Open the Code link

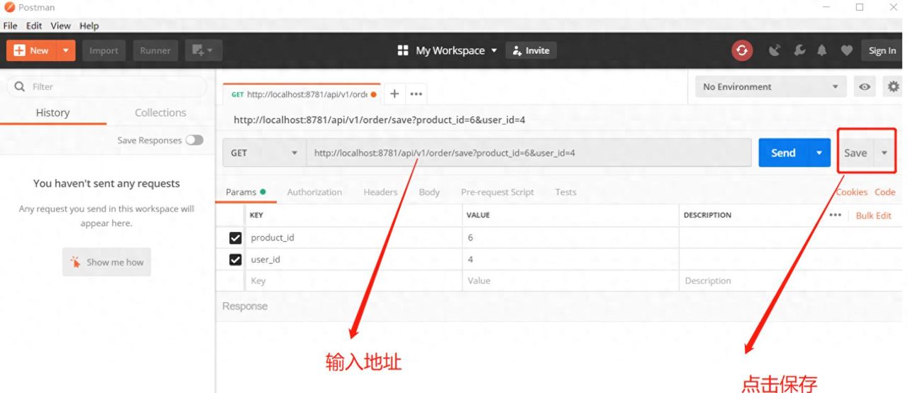click(885, 192)
